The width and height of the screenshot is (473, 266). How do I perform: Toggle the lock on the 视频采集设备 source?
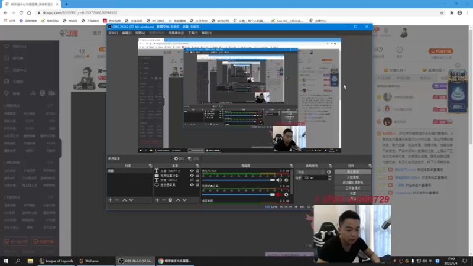tap(197, 175)
